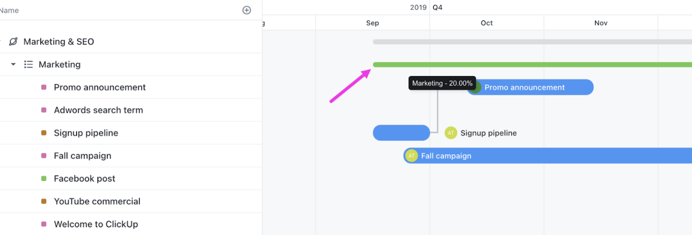Screen dimensions: 692x235
Task: Click the Oct month header
Action: 487,23
